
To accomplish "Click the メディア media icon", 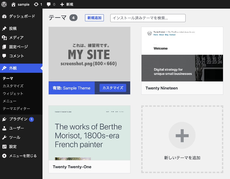I will point(4,38).
